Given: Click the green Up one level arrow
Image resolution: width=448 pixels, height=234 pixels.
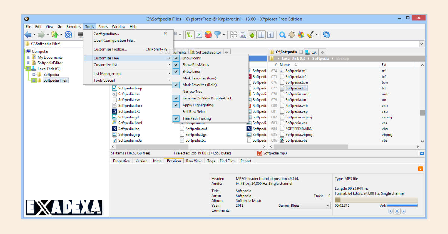Looking at the screenshot, I should [55, 35].
